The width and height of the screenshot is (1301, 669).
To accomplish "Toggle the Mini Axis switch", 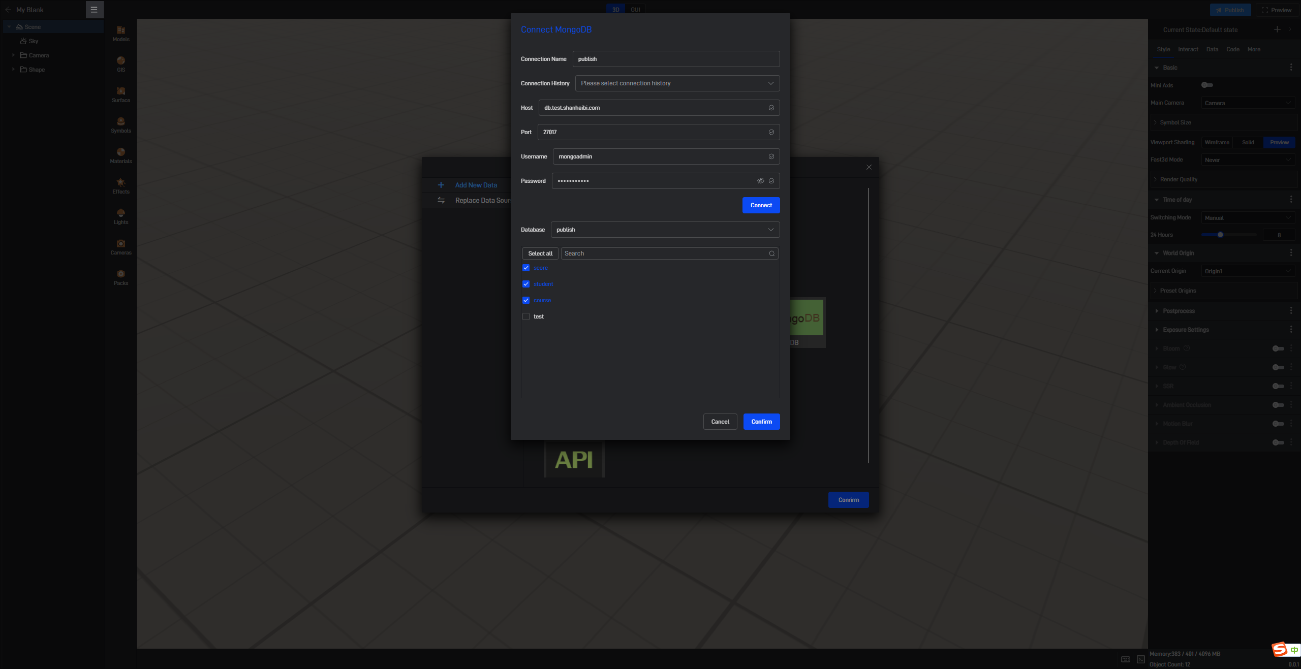I will [1207, 85].
